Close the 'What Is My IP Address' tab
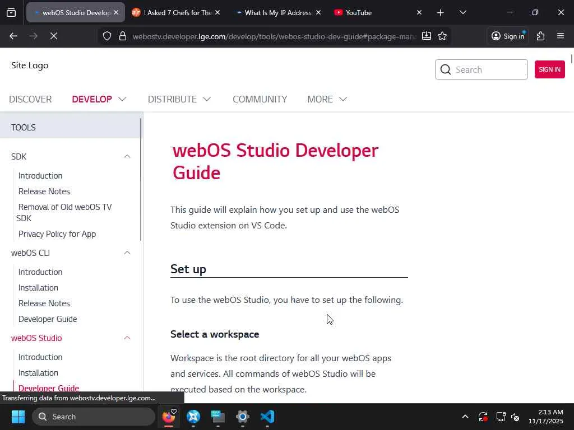 point(318,12)
